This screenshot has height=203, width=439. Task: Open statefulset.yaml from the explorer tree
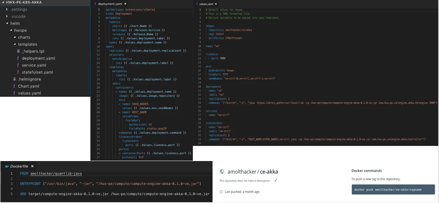[x=37, y=72]
